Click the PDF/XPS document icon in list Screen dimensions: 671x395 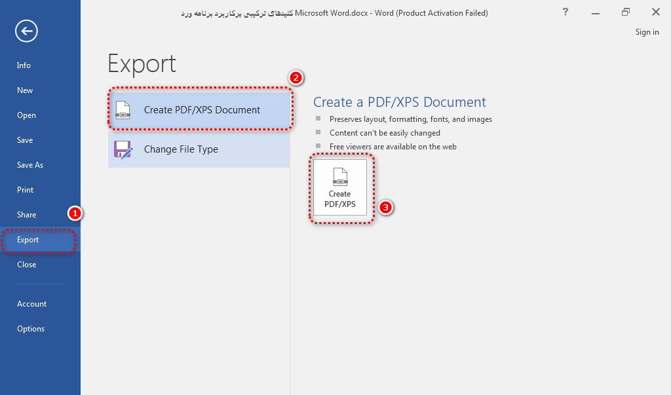point(123,109)
